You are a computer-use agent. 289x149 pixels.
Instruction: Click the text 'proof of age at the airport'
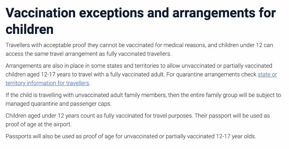pos(38,124)
